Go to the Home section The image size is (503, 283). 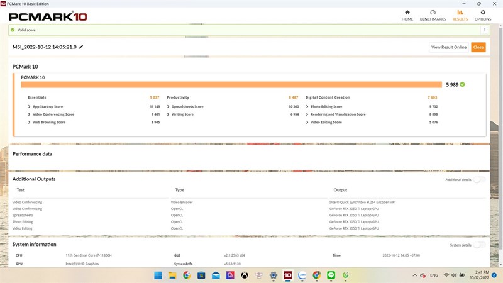(x=407, y=15)
